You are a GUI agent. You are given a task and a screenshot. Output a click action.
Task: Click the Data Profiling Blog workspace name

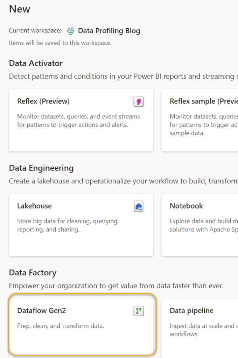(109, 31)
